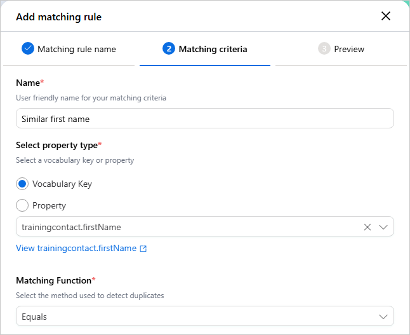Click the external link icon
The image size is (410, 335).
[143, 249]
